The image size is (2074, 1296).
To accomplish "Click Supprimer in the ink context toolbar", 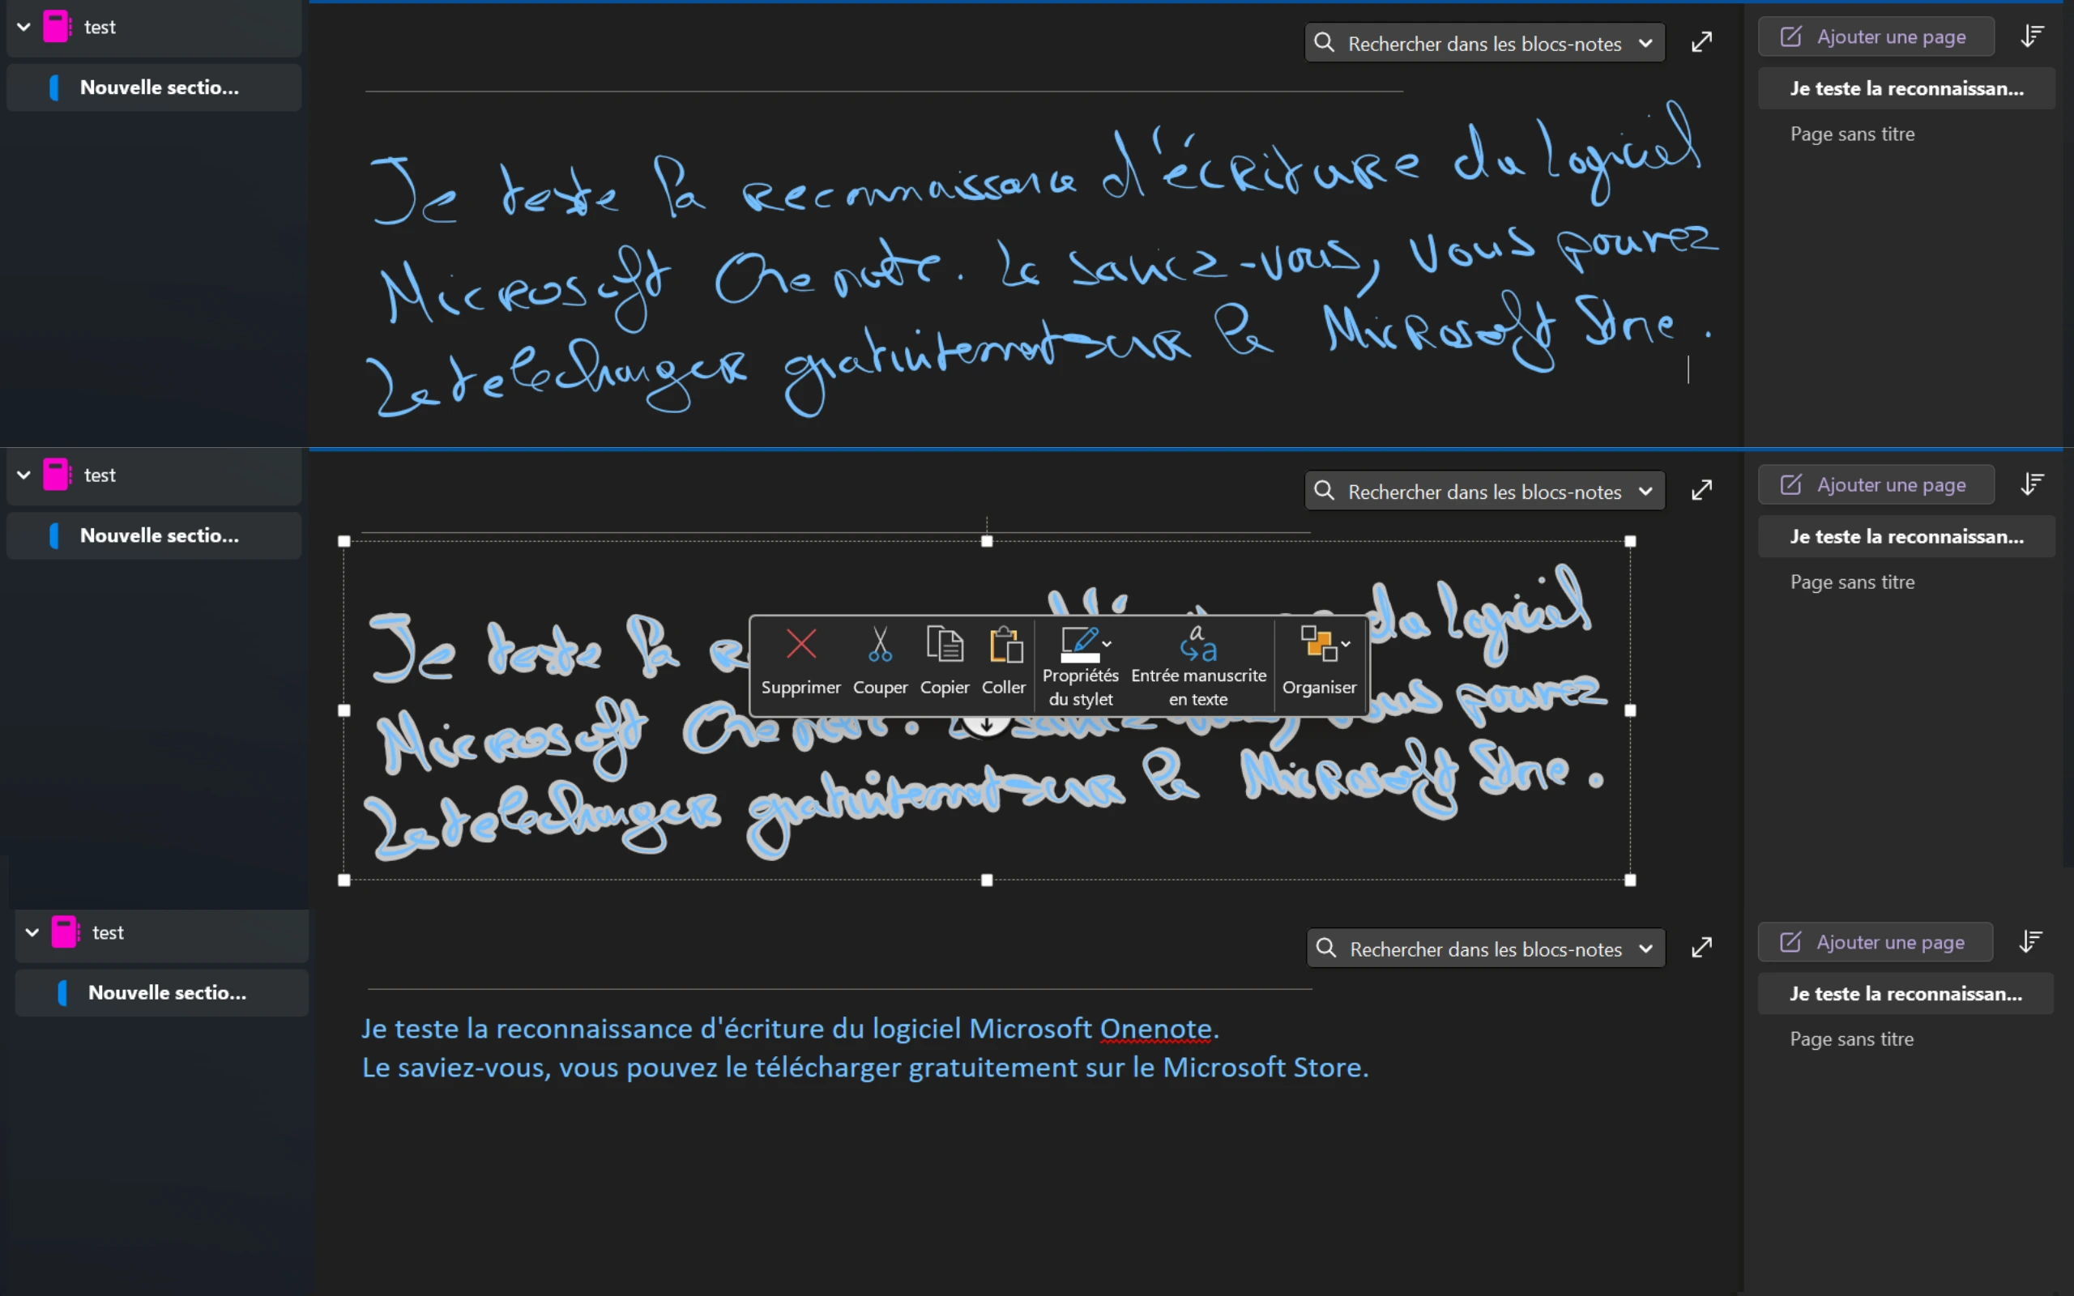I will [x=800, y=663].
